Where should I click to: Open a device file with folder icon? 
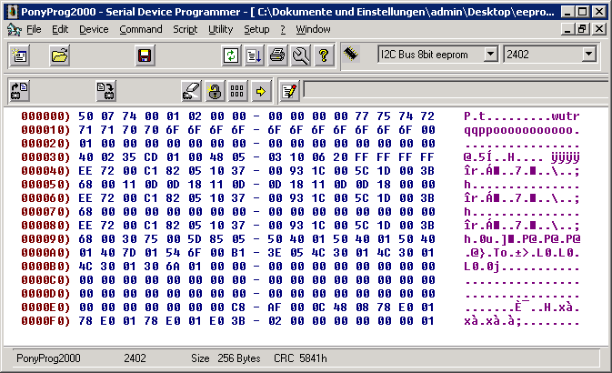(x=59, y=55)
